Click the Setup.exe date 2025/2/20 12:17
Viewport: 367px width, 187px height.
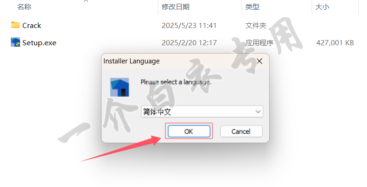[189, 42]
